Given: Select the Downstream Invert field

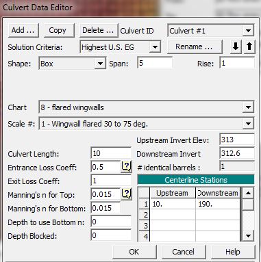Looking at the screenshot, I should pyautogui.click(x=237, y=153).
